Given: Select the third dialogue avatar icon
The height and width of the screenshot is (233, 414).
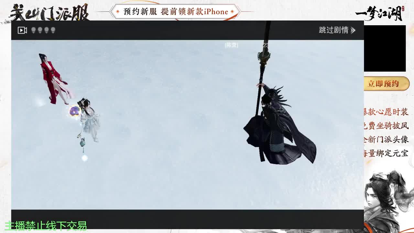Looking at the screenshot, I should pos(46,30).
